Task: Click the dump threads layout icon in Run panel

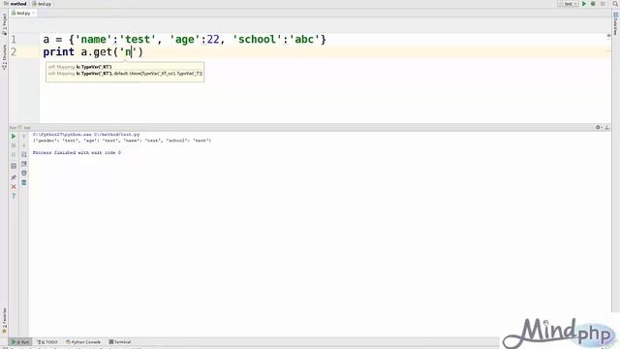Action: 14,166
